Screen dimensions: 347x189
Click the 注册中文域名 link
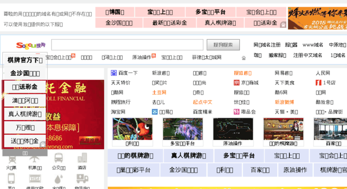pyautogui.click(x=308, y=55)
